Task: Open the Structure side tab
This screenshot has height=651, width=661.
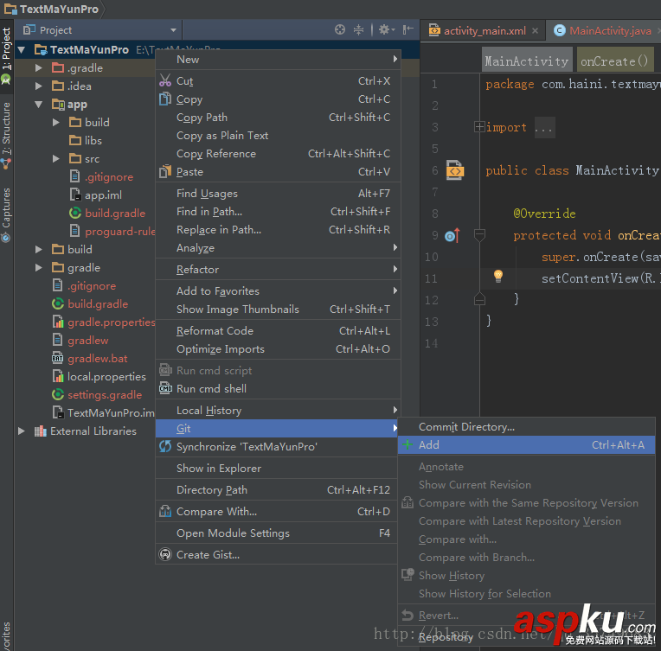Action: click(x=6, y=129)
